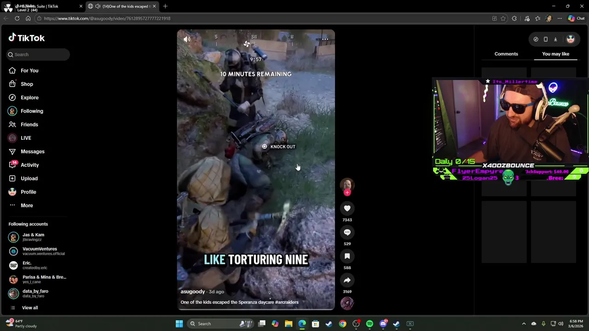
Task: Open the Upload page
Action: (29, 178)
